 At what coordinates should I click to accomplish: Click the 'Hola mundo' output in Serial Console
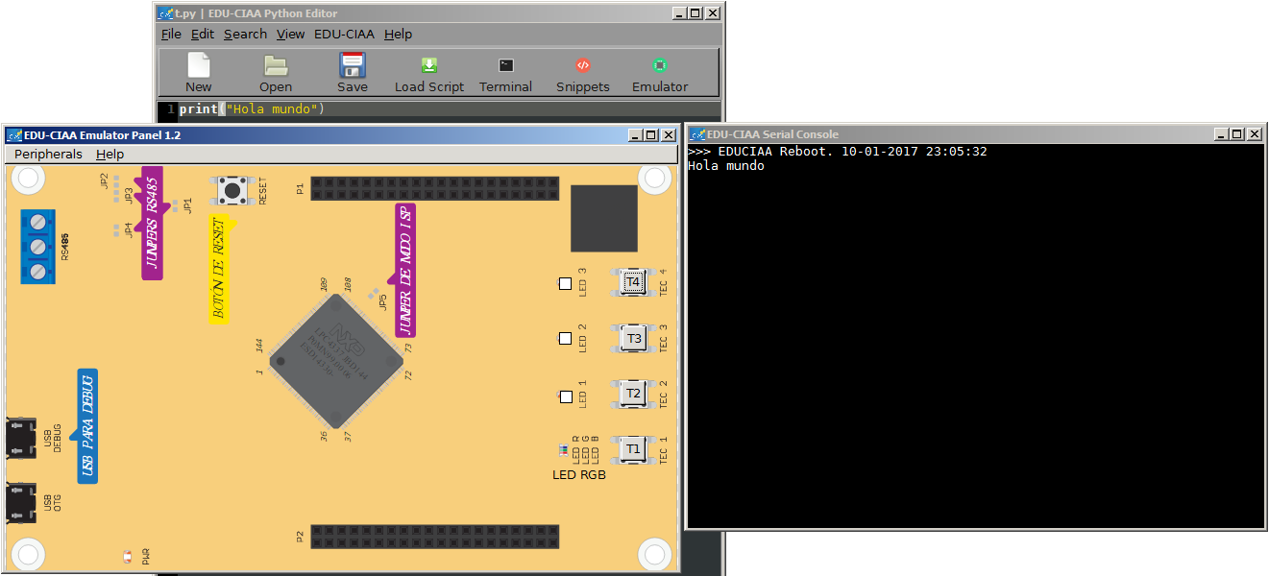(x=726, y=166)
